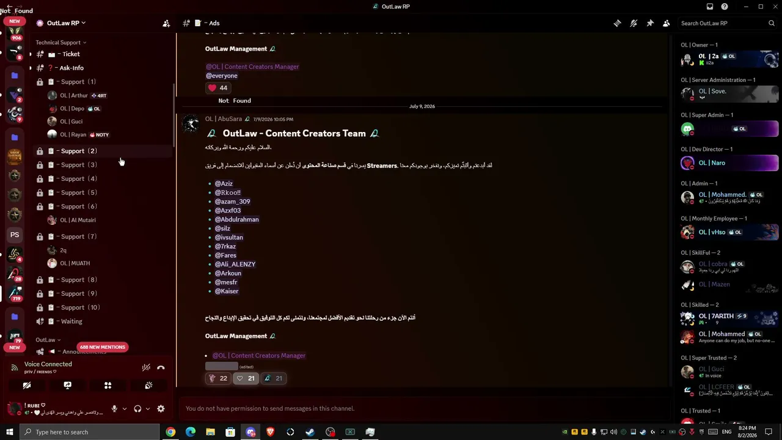The image size is (782, 440).
Task: Click the invite people icon near server name
Action: [x=166, y=23]
